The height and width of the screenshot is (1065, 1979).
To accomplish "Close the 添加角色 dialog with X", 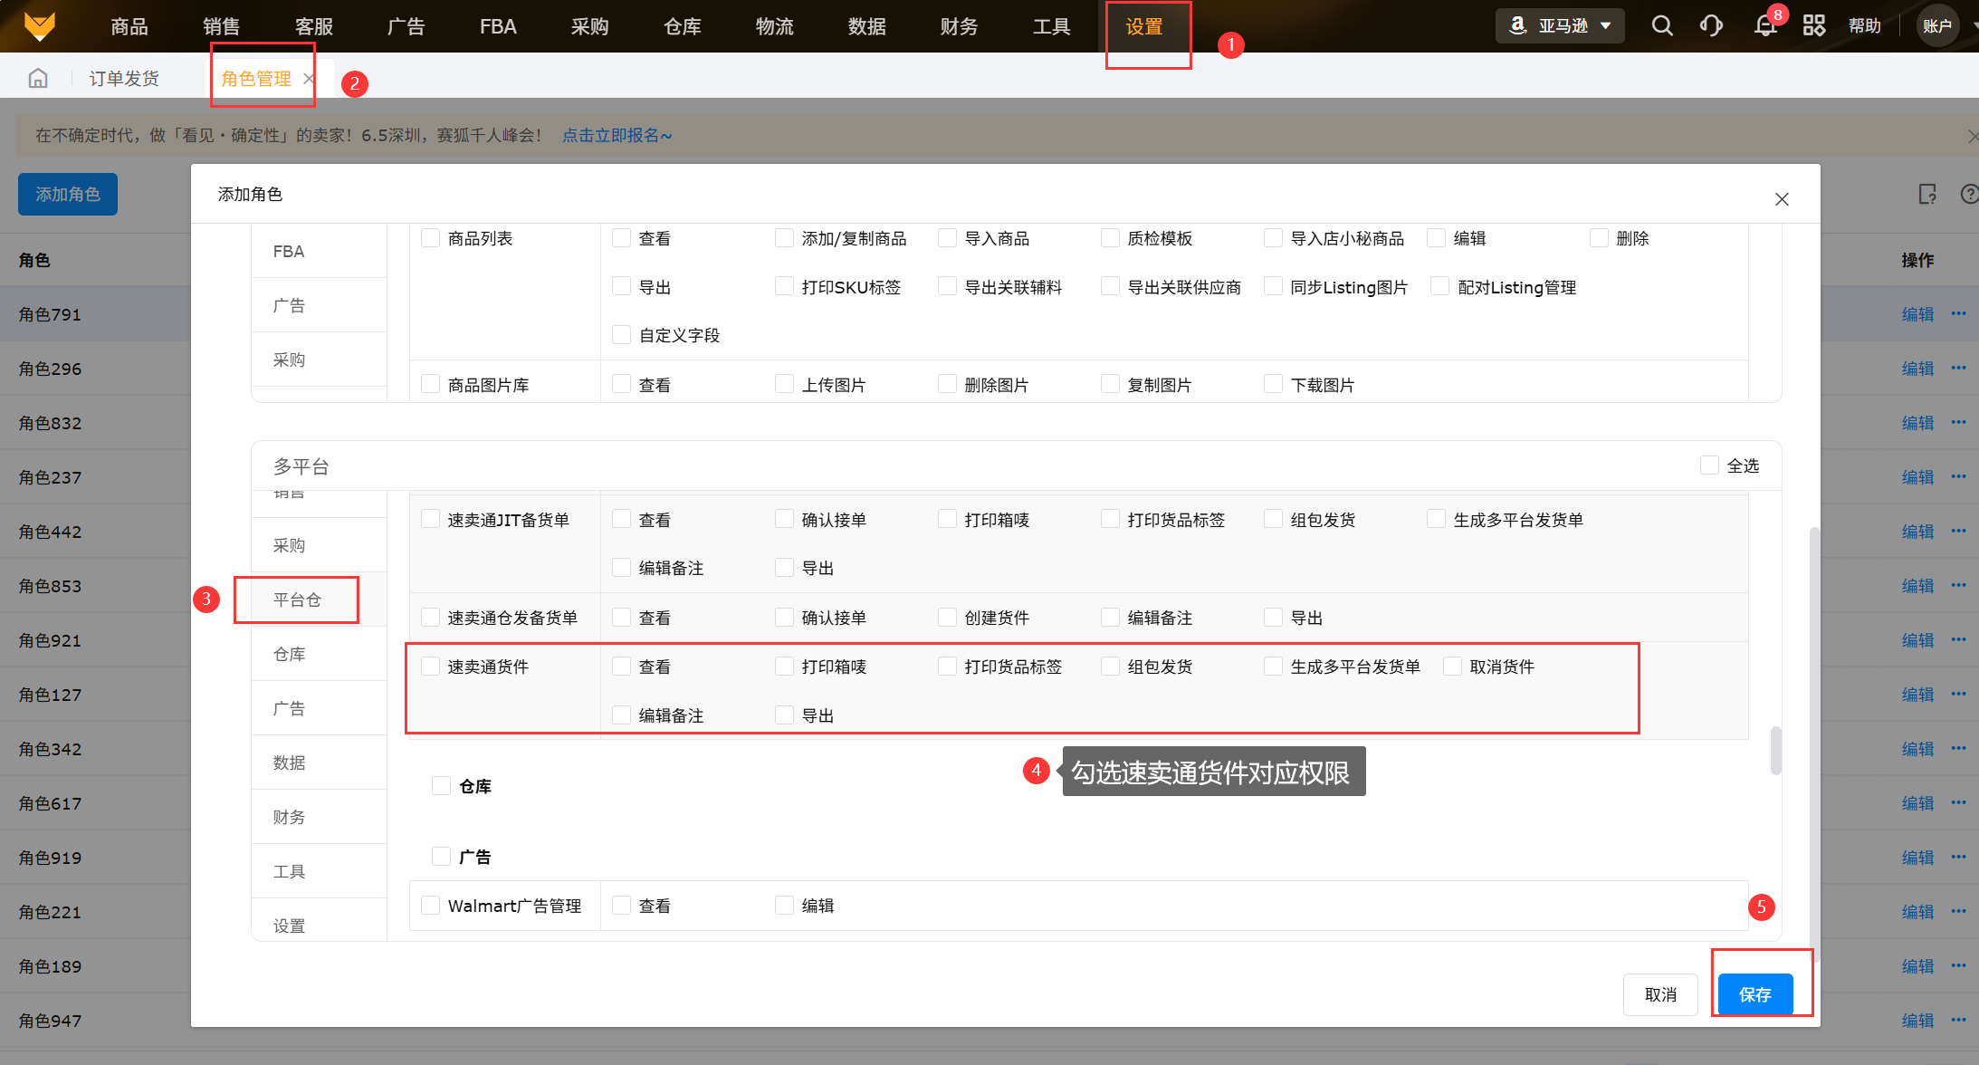I will tap(1781, 199).
